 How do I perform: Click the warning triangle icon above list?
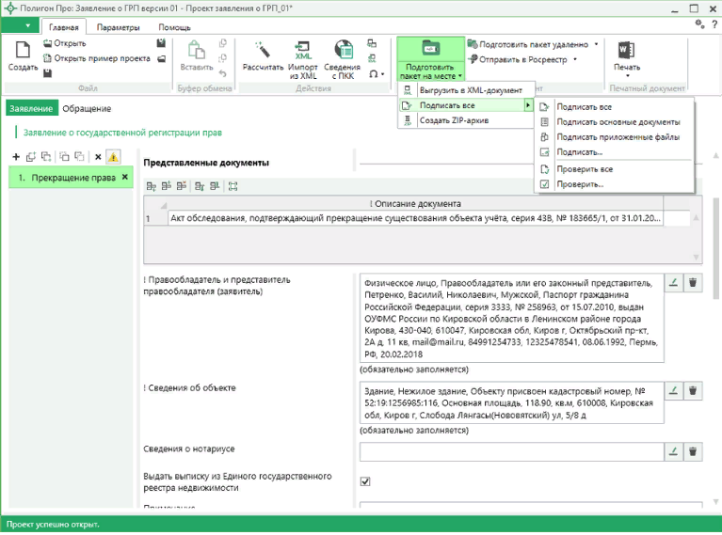pyautogui.click(x=113, y=156)
